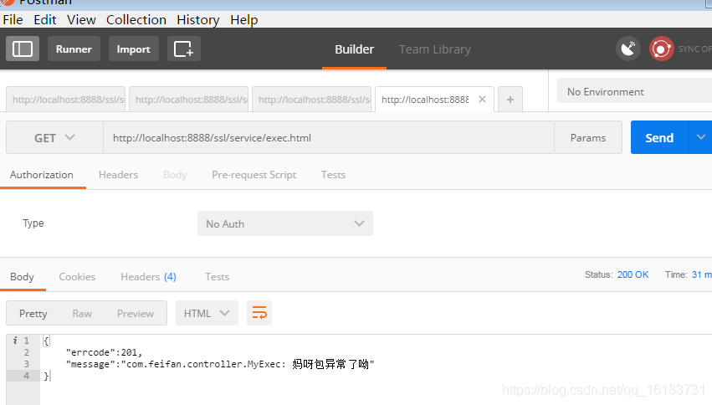Open a new window with the plus icon
Image resolution: width=712 pixels, height=405 pixels.
click(184, 49)
